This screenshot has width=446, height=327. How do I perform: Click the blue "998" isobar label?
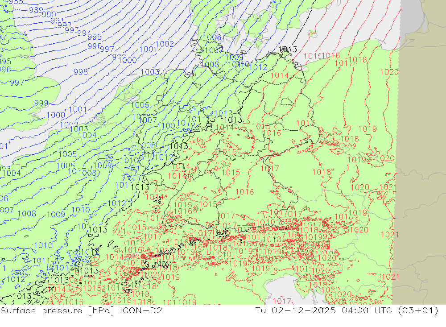(x=81, y=72)
